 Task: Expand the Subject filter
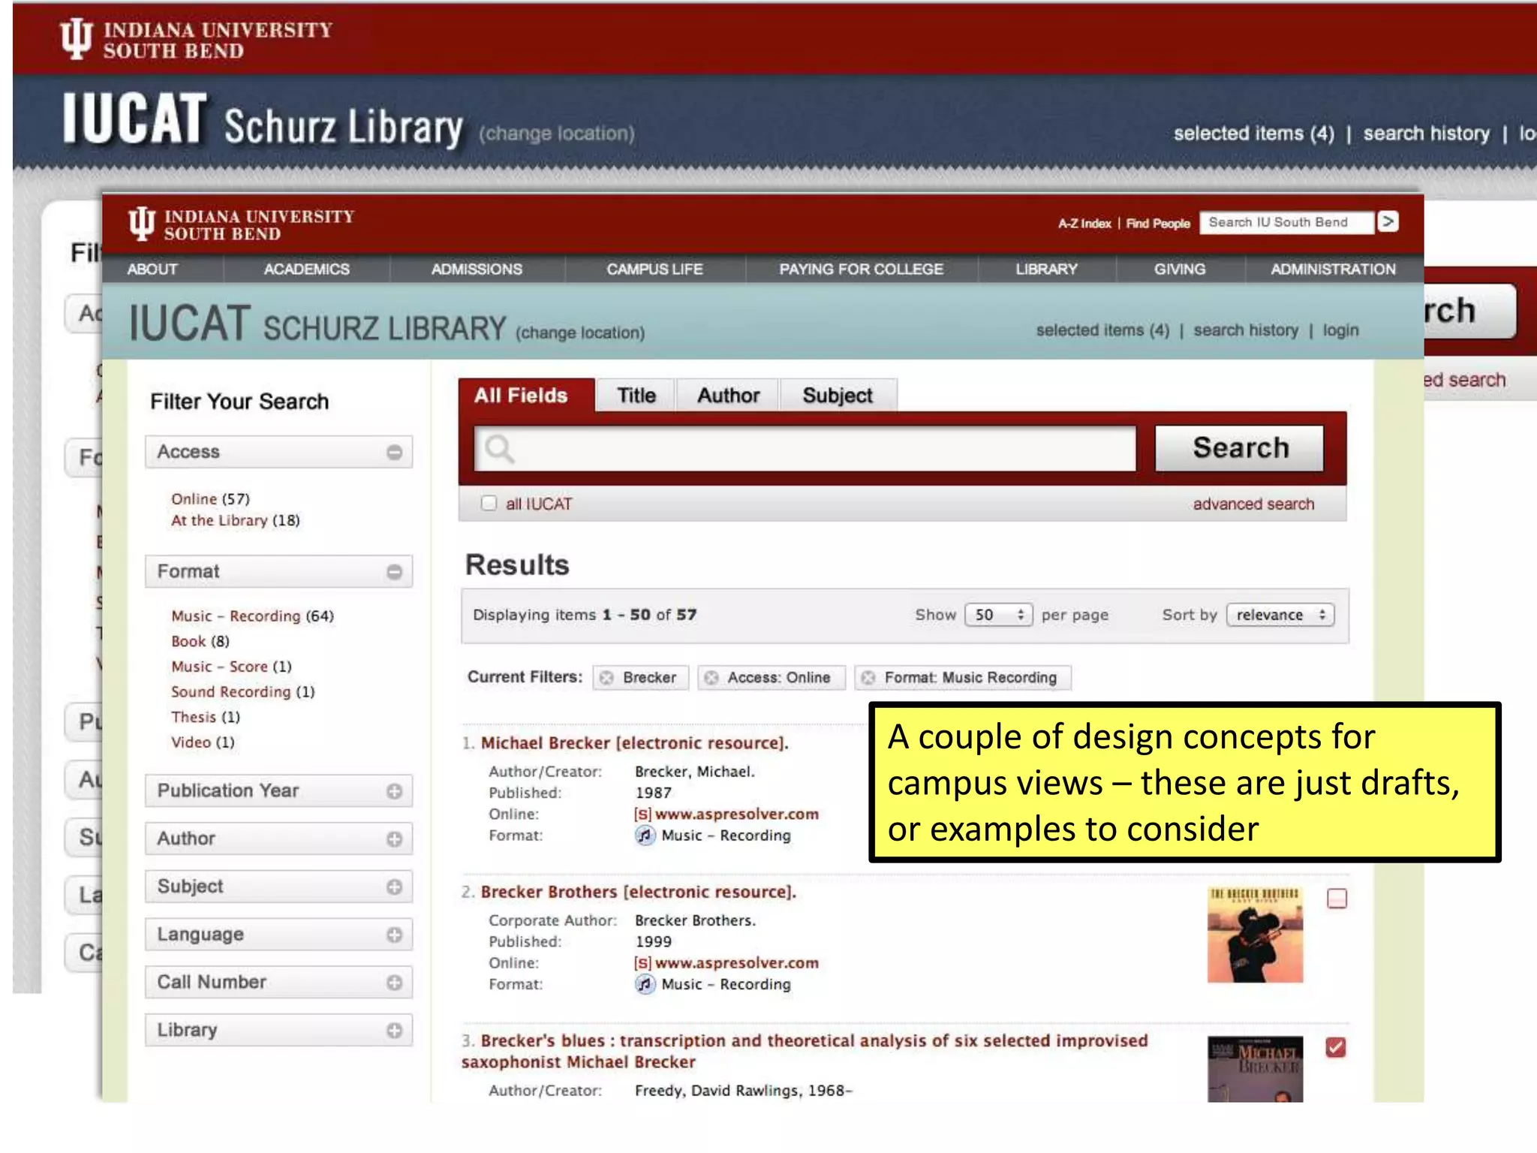click(394, 887)
